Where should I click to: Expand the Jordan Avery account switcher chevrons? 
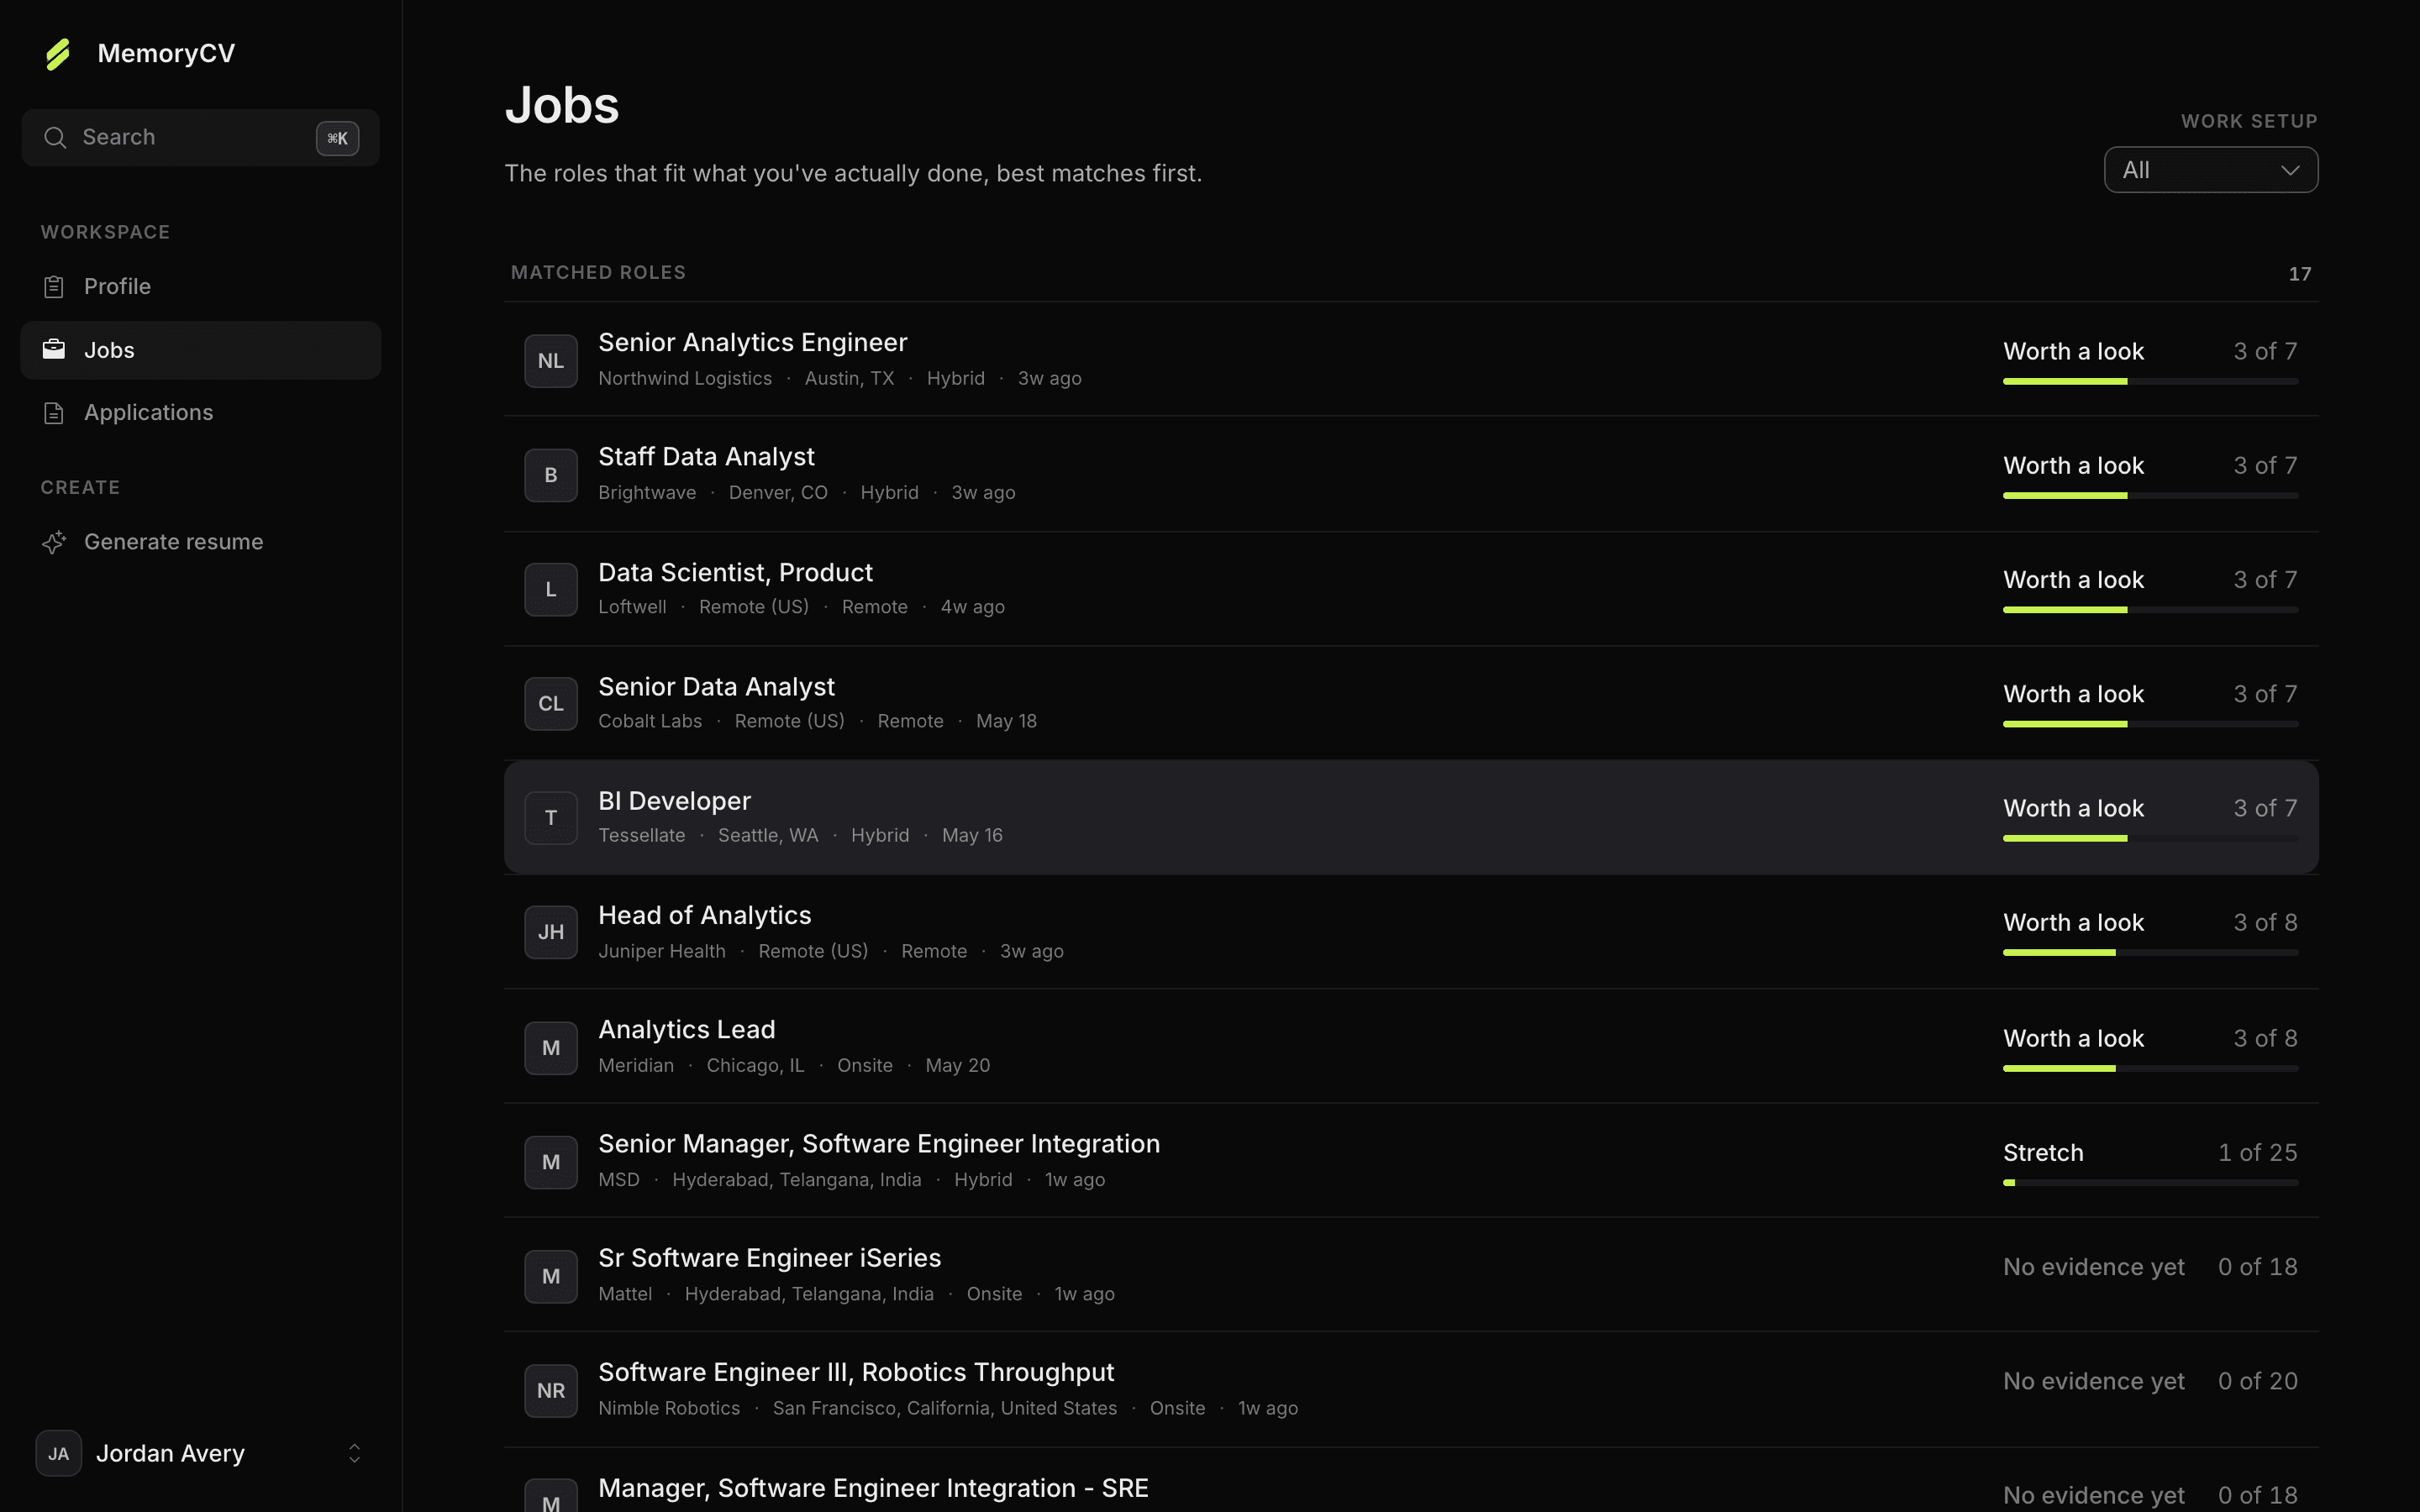coord(354,1453)
